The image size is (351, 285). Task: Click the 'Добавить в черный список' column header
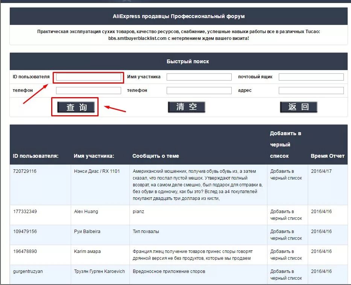point(286,145)
